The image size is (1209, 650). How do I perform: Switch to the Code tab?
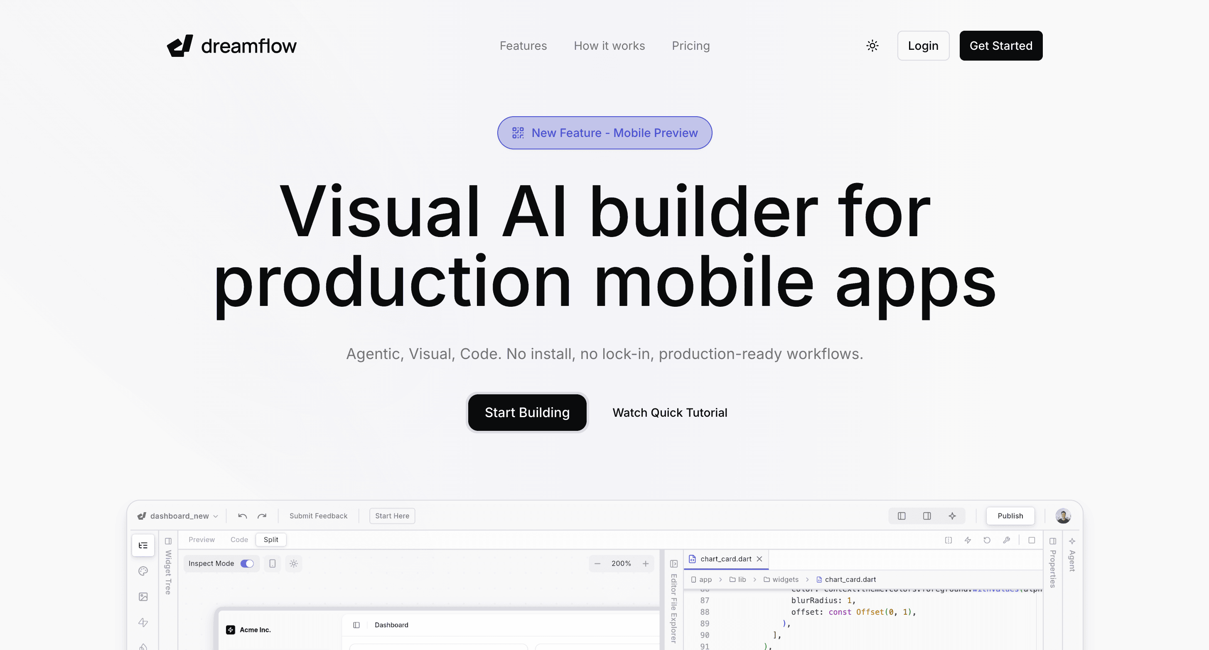tap(239, 539)
